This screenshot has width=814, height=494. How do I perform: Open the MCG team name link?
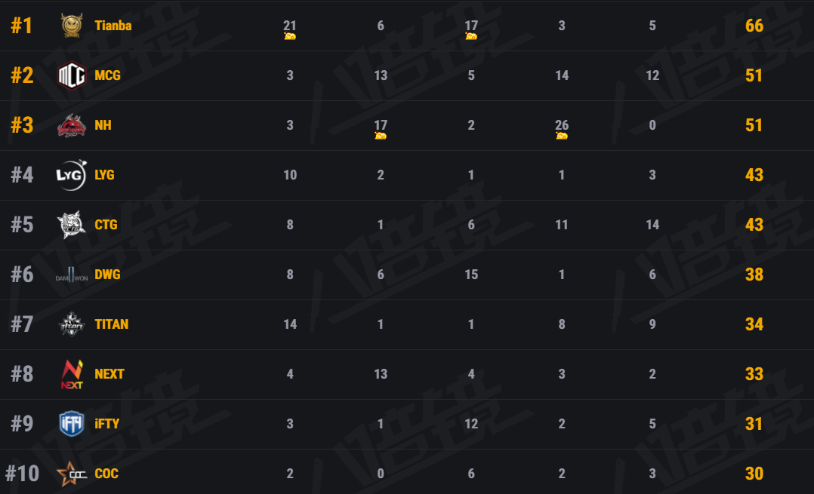107,75
